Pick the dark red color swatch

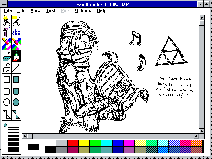[73, 150]
